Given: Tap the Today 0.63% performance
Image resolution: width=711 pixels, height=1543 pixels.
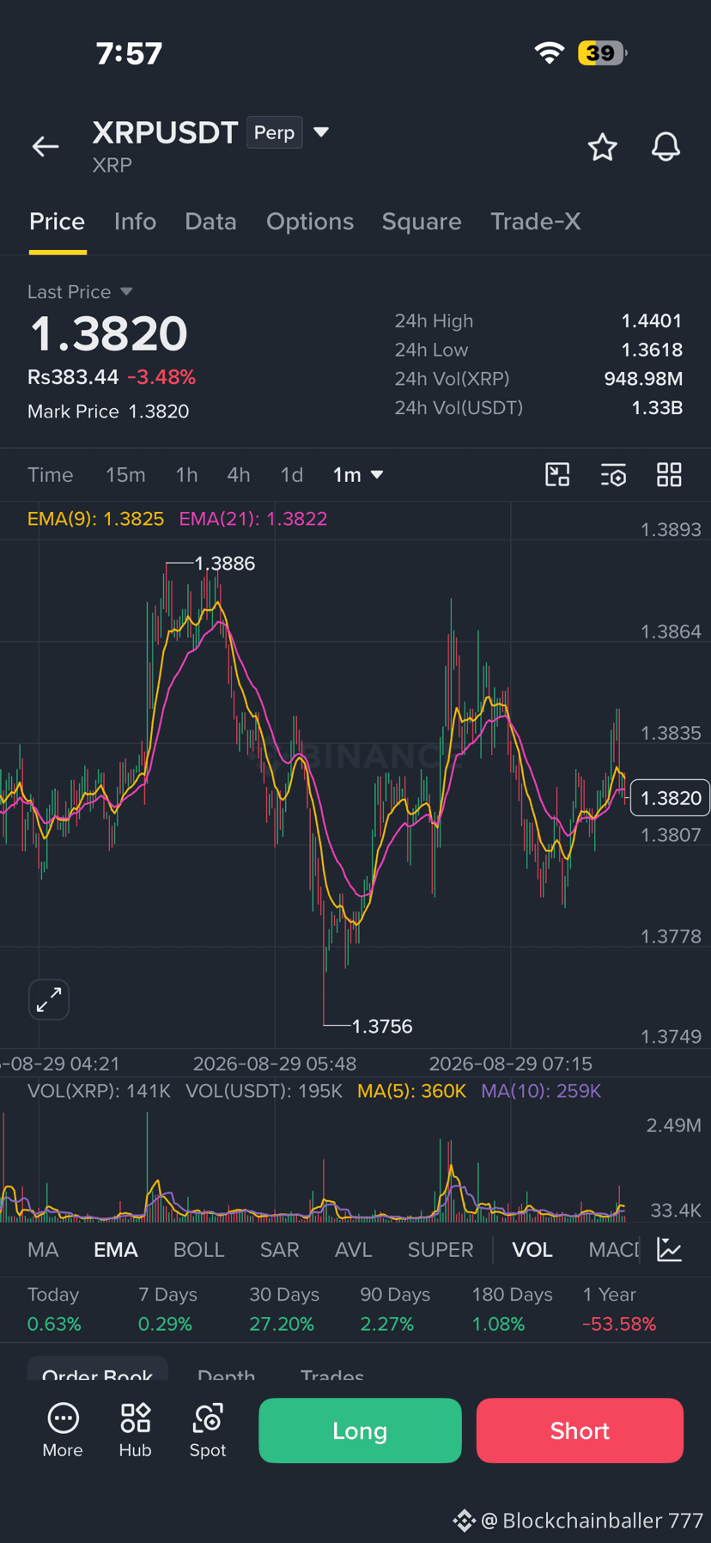Looking at the screenshot, I should (x=54, y=1308).
